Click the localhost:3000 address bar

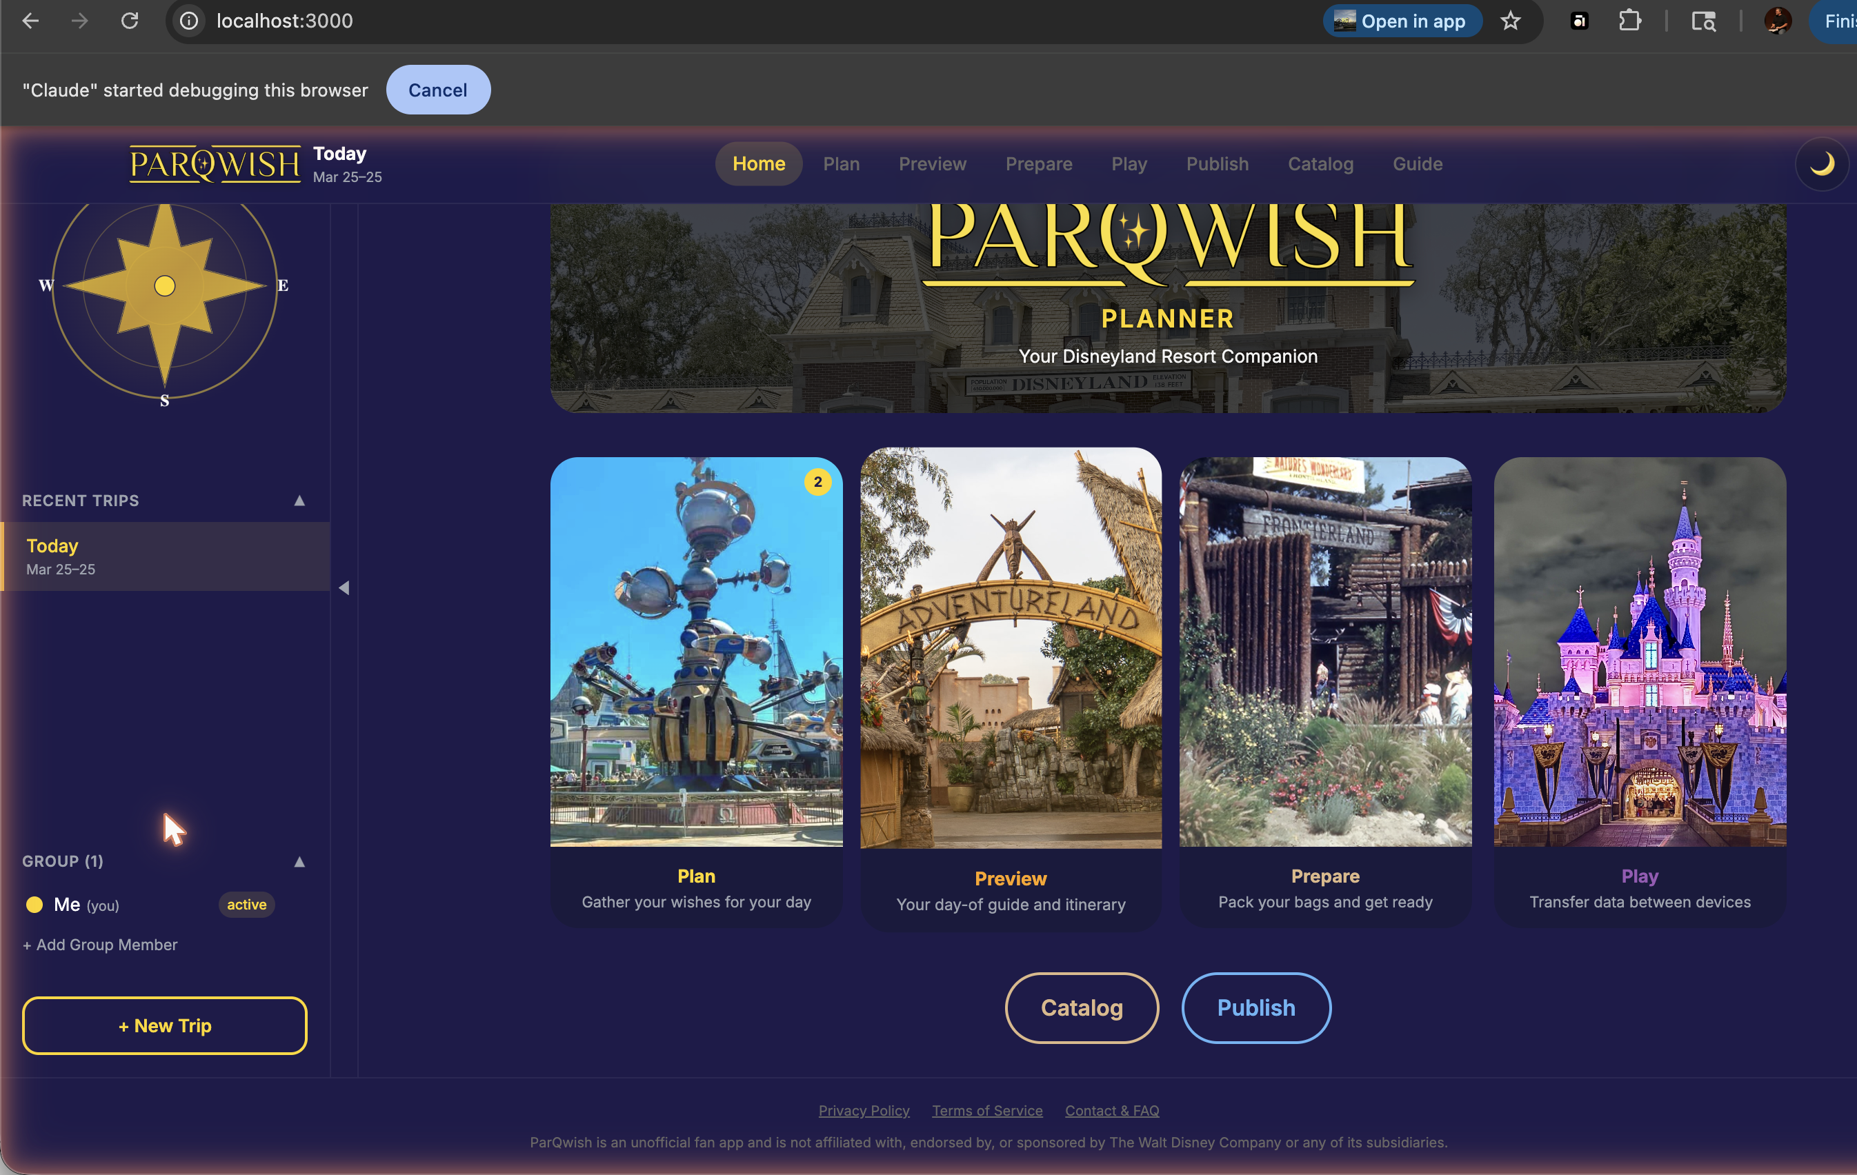click(740, 21)
